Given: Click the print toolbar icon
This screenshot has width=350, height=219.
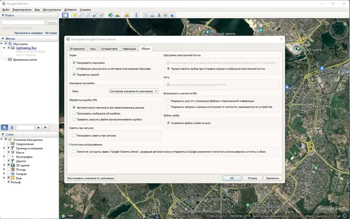Looking at the screenshot, I should click(152, 15).
